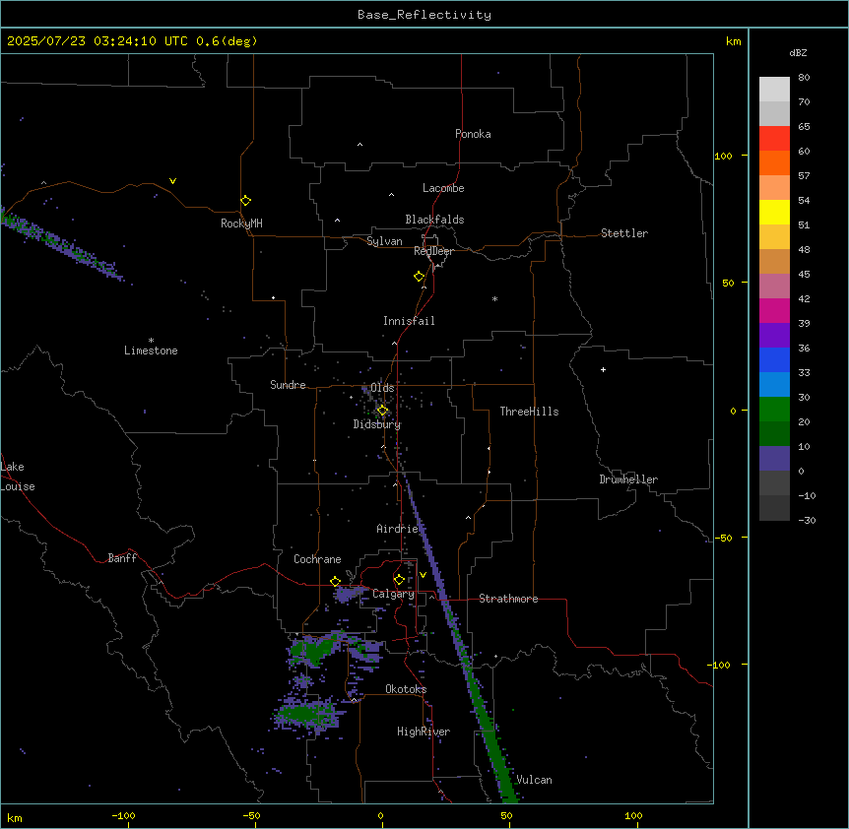Pick the slate purple 10-0 dBZ swatch
The image size is (849, 829).
click(x=774, y=459)
